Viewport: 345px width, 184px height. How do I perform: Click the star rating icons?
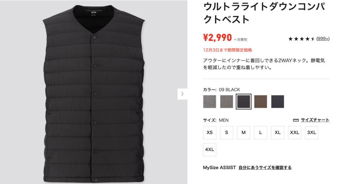tap(302, 39)
